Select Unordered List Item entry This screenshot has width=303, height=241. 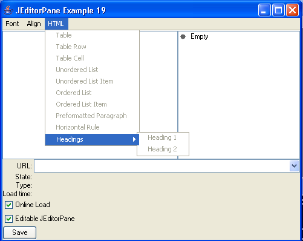click(92, 81)
